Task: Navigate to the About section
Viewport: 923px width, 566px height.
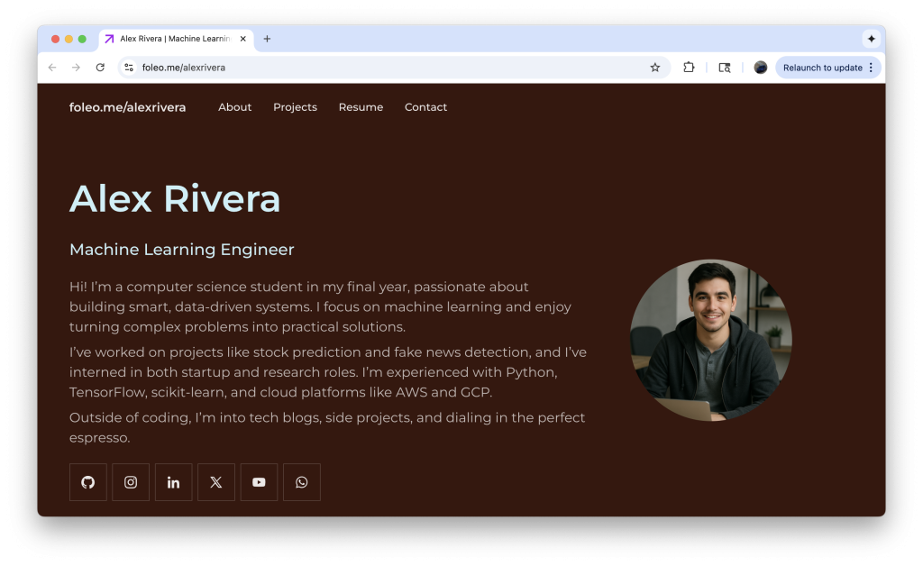Action: tap(234, 107)
